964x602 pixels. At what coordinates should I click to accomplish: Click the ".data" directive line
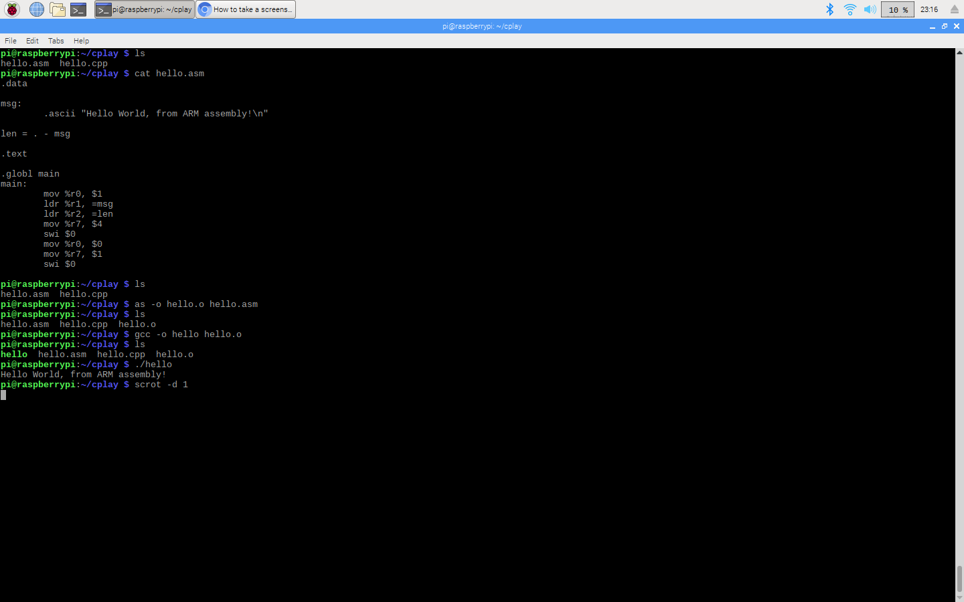pyautogui.click(x=14, y=84)
